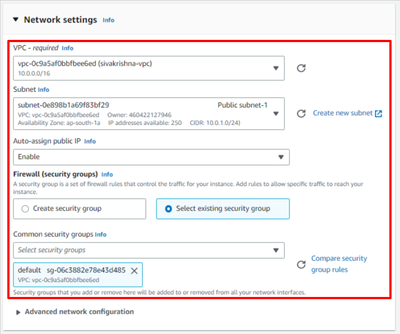
Task: Open Create new subnet link
Action: pos(343,113)
